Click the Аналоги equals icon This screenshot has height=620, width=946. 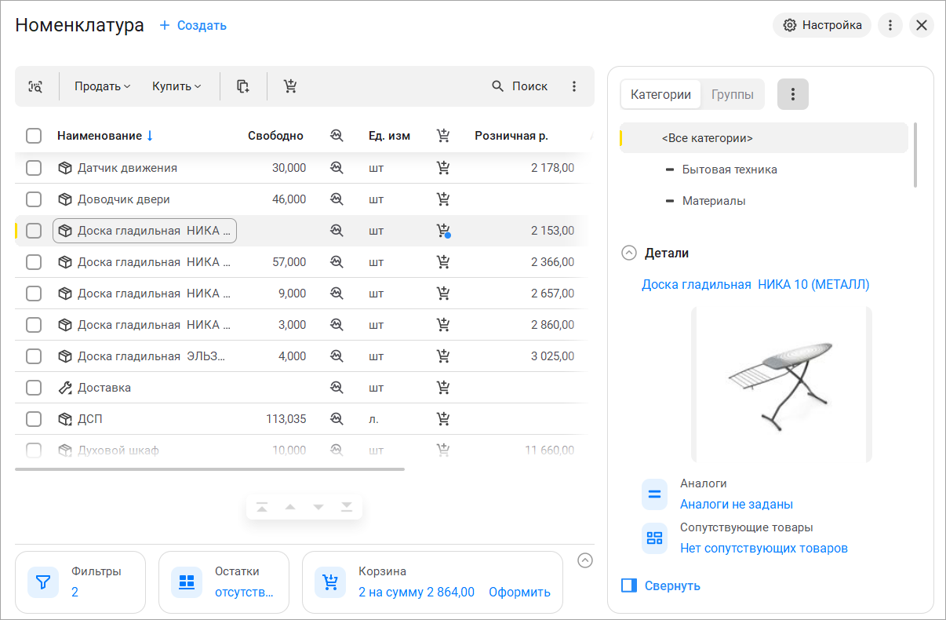(654, 494)
